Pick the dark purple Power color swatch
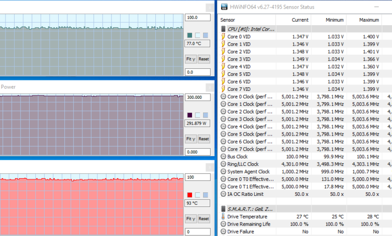This screenshot has width=392, height=236. (x=190, y=115)
